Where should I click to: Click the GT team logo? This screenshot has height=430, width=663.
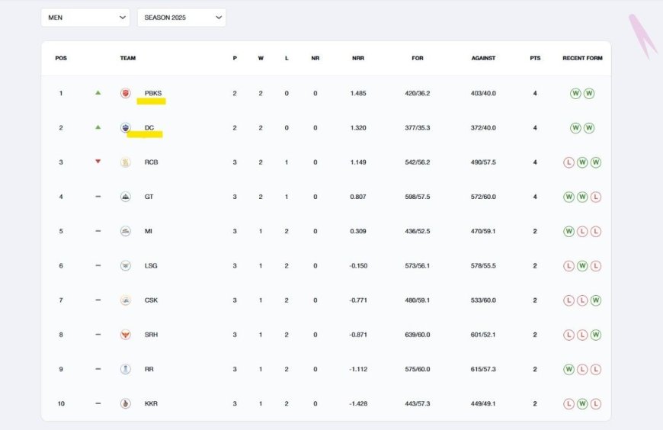126,197
